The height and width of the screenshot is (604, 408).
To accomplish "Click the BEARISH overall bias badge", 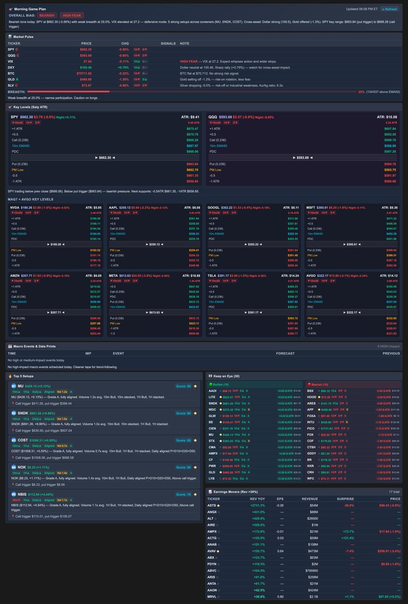I will [x=47, y=16].
